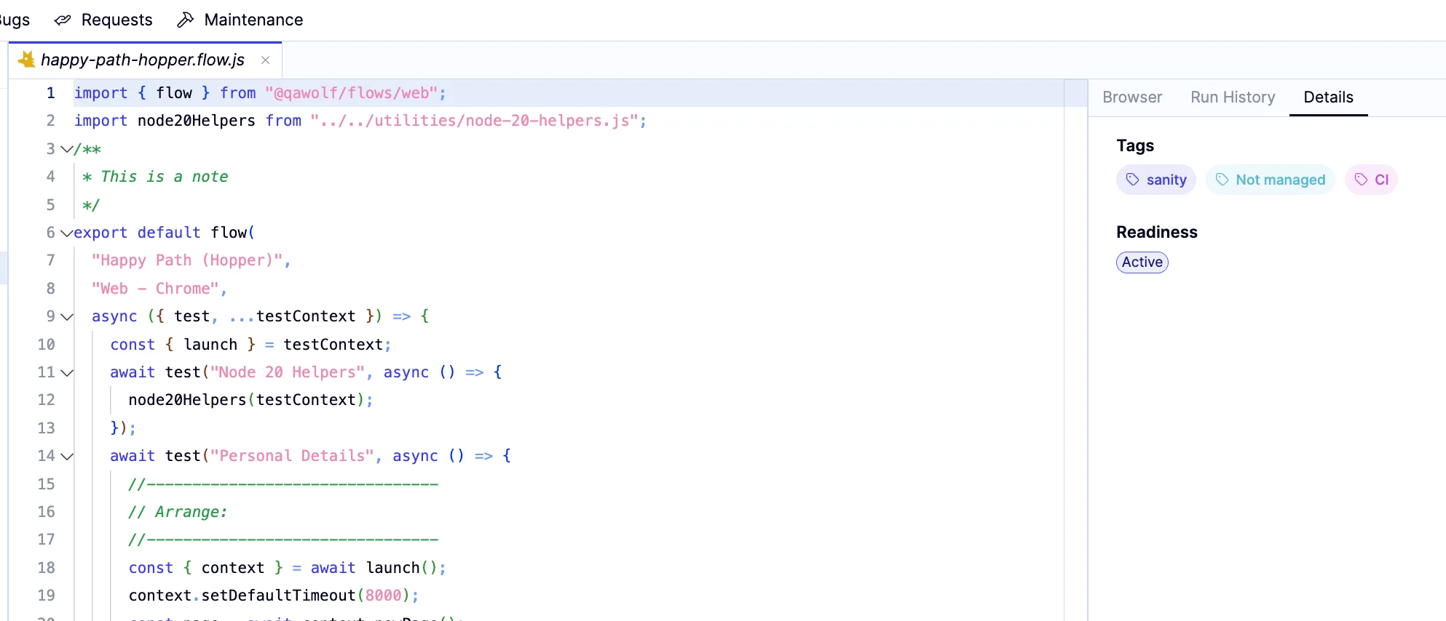Click the "Web - Chrome" string
Image resolution: width=1446 pixels, height=621 pixels.
(155, 289)
